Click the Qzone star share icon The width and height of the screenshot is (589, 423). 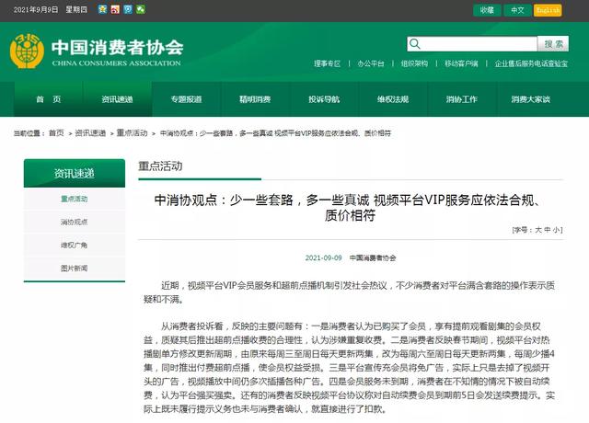click(102, 9)
